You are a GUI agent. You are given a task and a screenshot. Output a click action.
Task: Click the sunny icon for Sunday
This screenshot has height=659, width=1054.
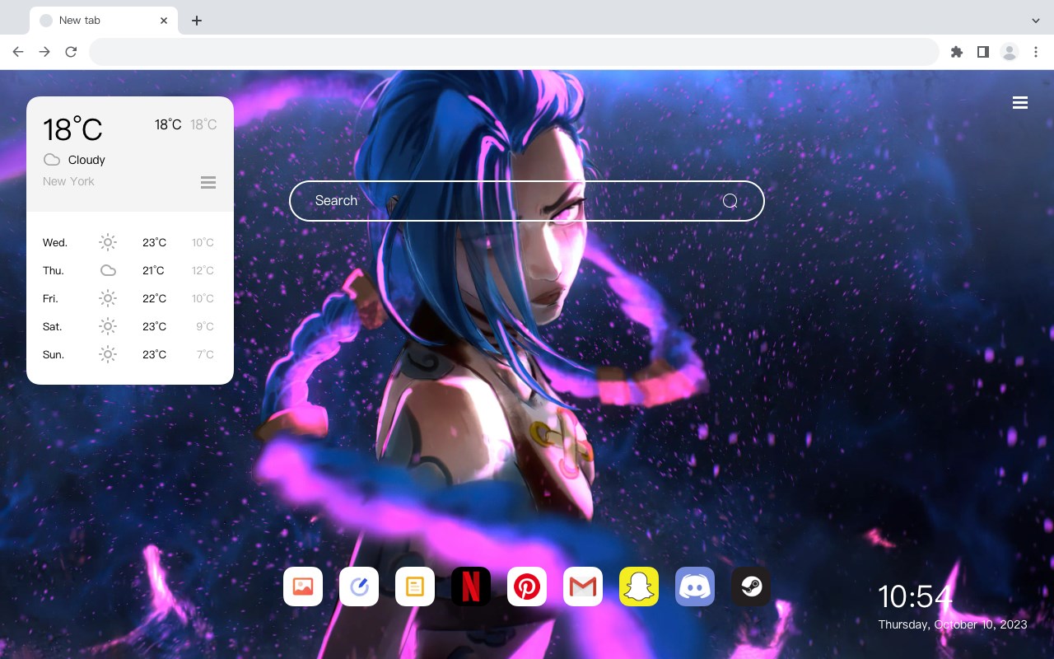click(x=108, y=354)
